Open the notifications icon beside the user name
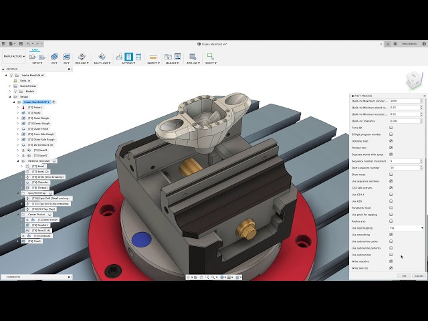The width and height of the screenshot is (428, 321). coord(395,43)
